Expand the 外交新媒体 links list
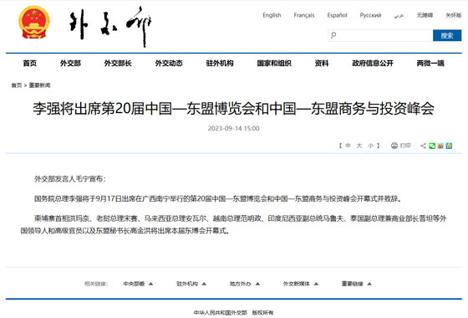 point(301,284)
